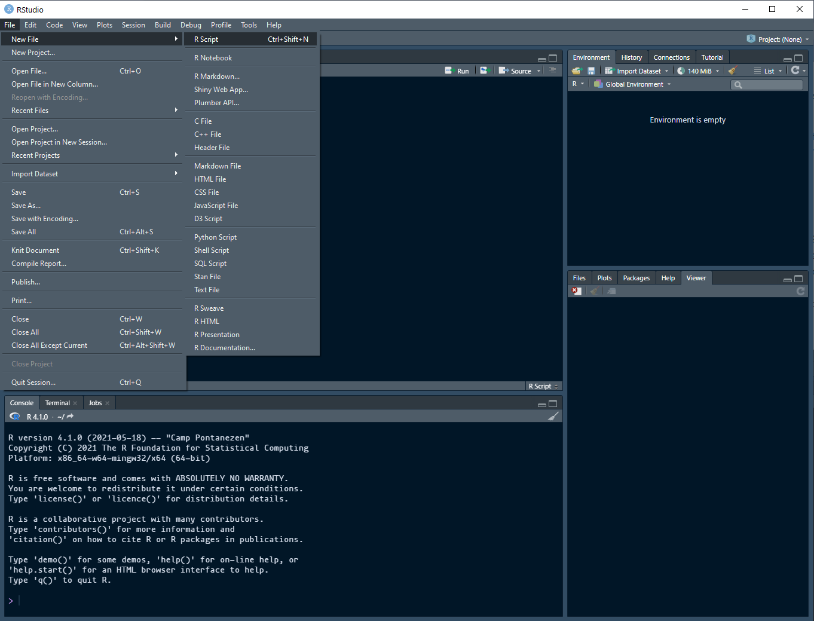Click the Run button in the editor
The width and height of the screenshot is (814, 621).
pos(457,70)
